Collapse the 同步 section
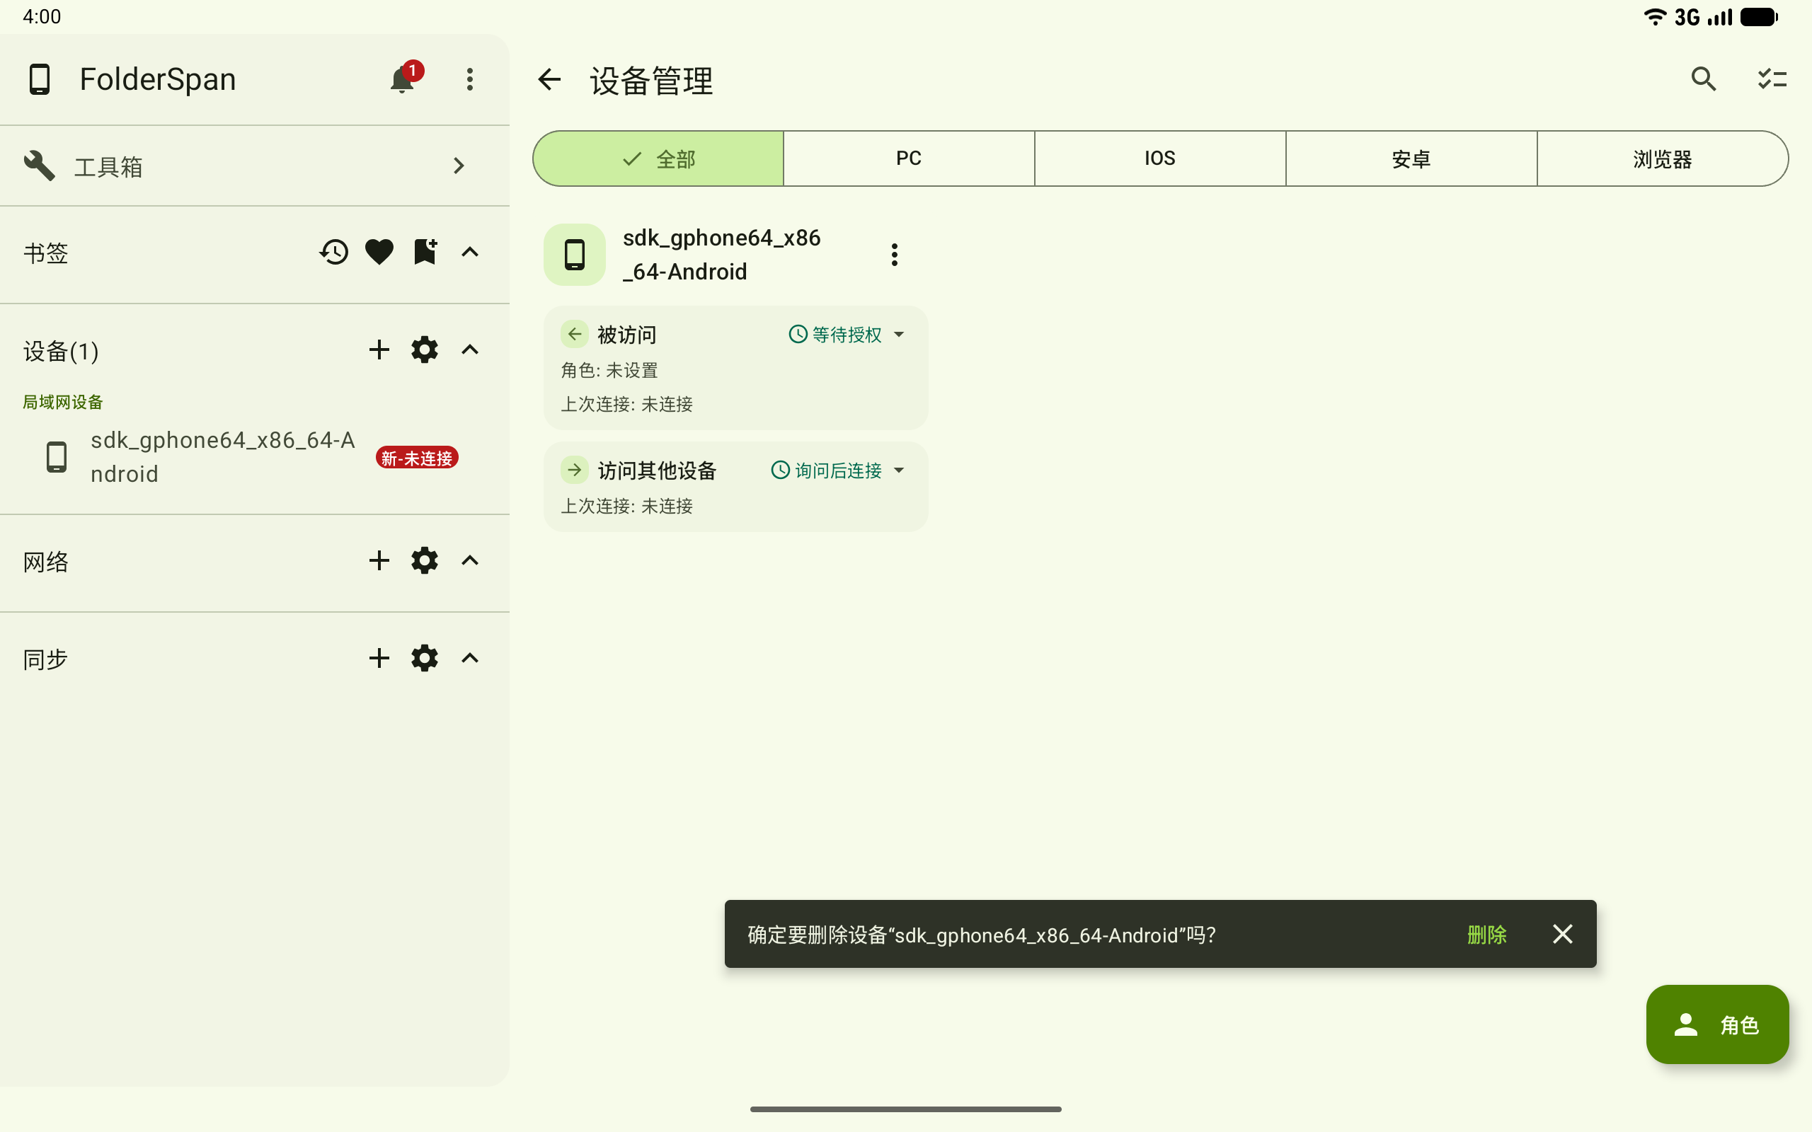This screenshot has height=1132, width=1812. 469,658
